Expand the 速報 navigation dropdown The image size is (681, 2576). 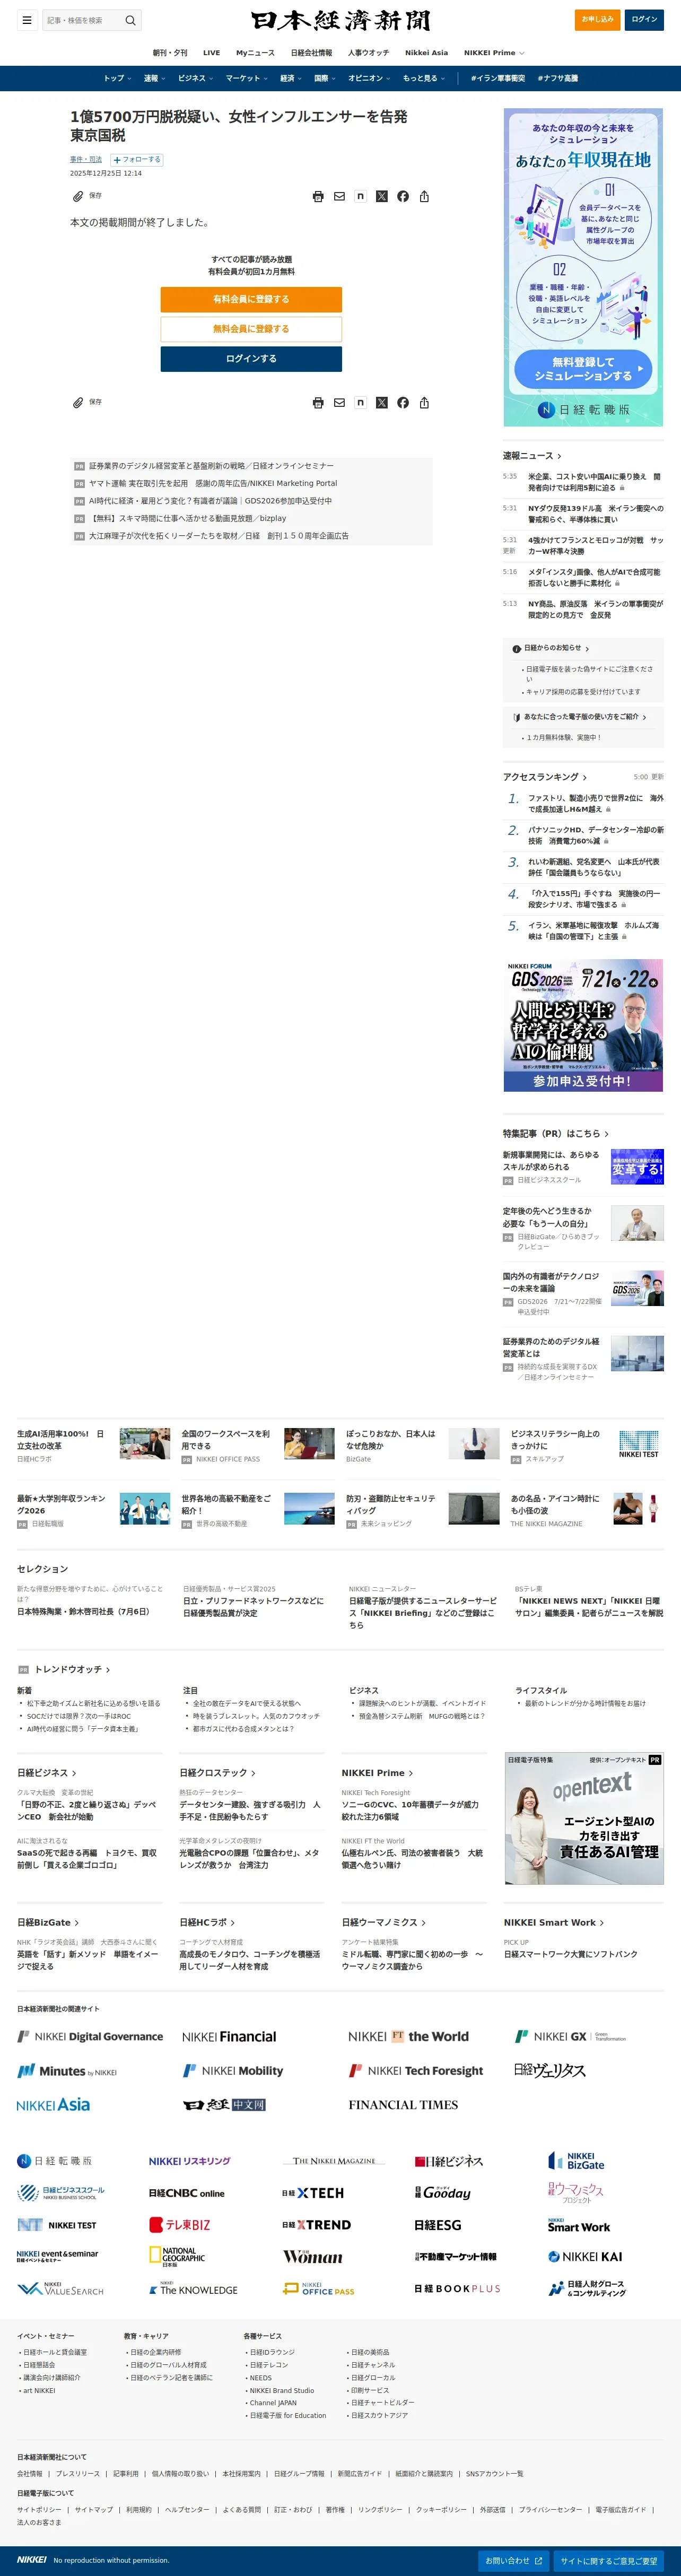[154, 78]
